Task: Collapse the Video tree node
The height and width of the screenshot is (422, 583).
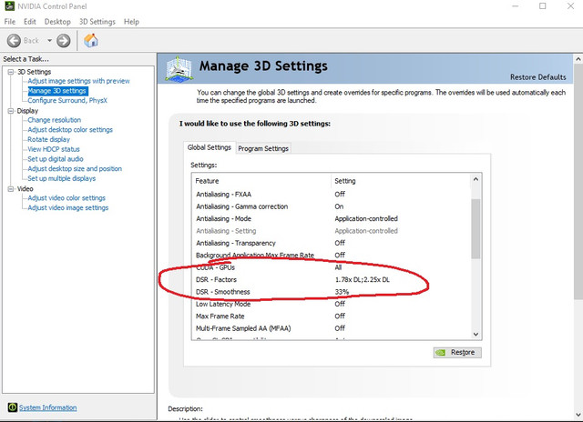Action: click(11, 188)
